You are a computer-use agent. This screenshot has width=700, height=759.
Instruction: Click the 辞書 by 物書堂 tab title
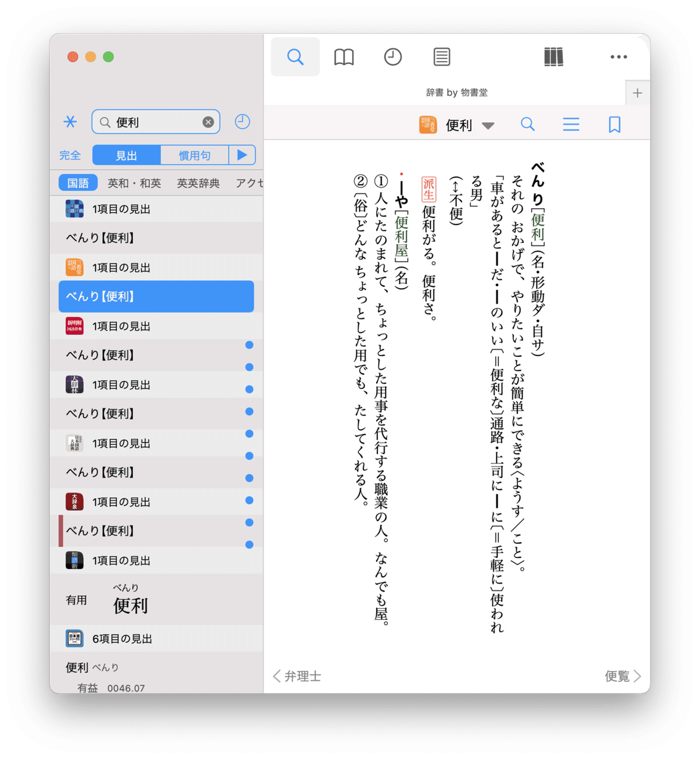(457, 93)
